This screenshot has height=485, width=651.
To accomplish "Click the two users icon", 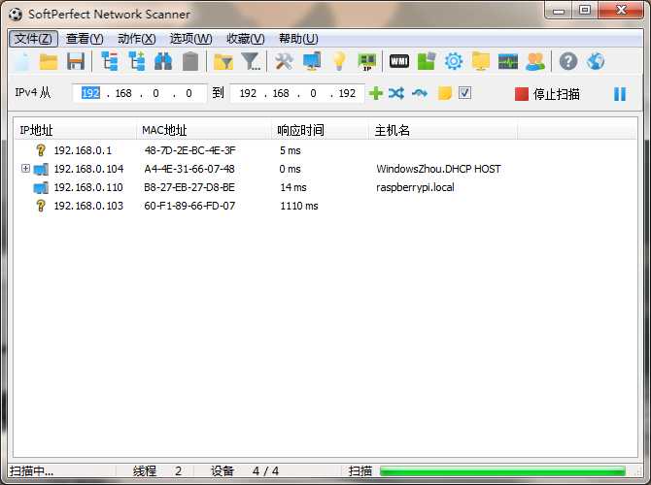I will point(535,62).
